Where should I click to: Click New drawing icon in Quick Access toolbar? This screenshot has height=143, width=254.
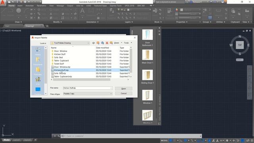click(10, 2)
